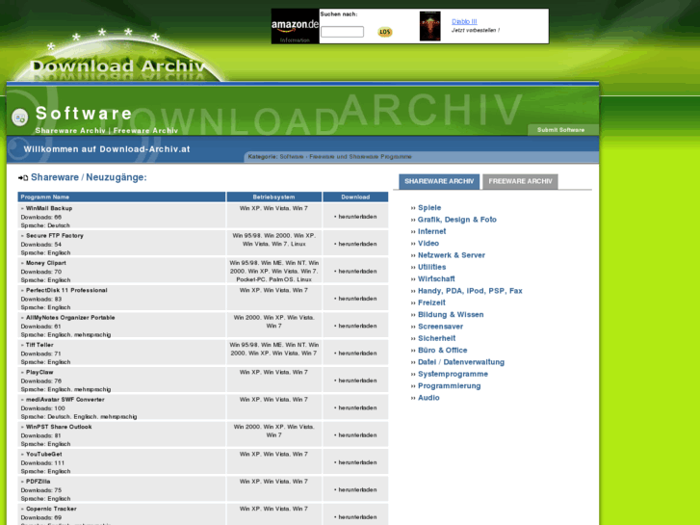Open the Systemprogramme category
The width and height of the screenshot is (700, 525).
pos(453,374)
